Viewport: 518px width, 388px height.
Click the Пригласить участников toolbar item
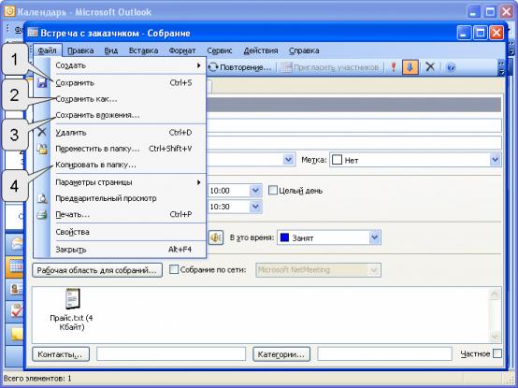(331, 67)
